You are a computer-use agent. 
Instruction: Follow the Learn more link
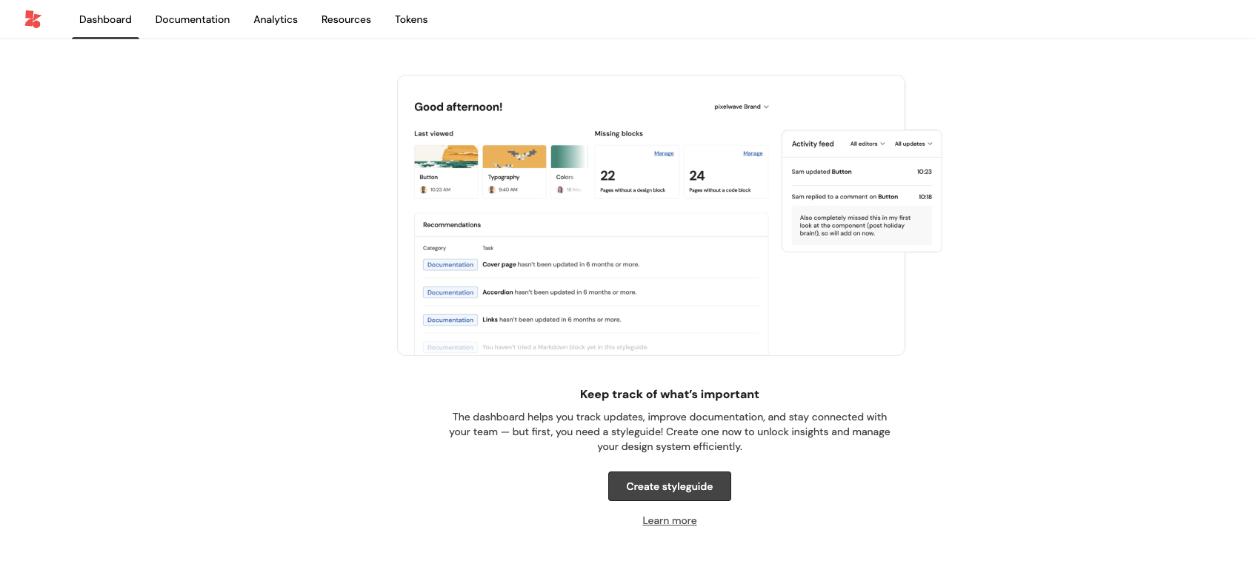(669, 521)
